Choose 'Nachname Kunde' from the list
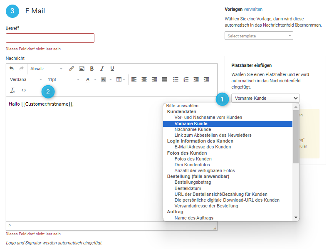334x249 pixels. (228, 129)
